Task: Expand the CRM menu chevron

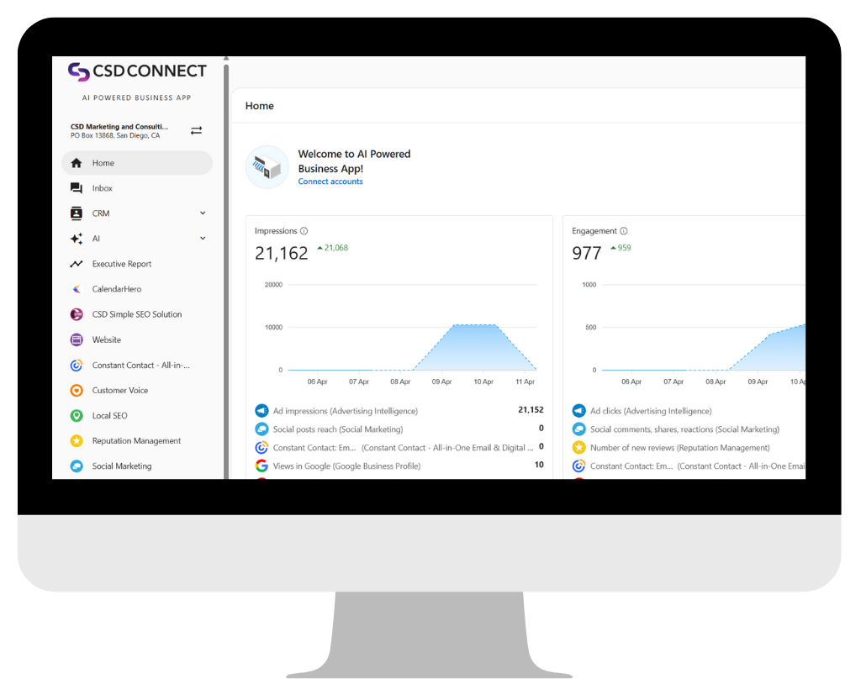Action: click(203, 213)
